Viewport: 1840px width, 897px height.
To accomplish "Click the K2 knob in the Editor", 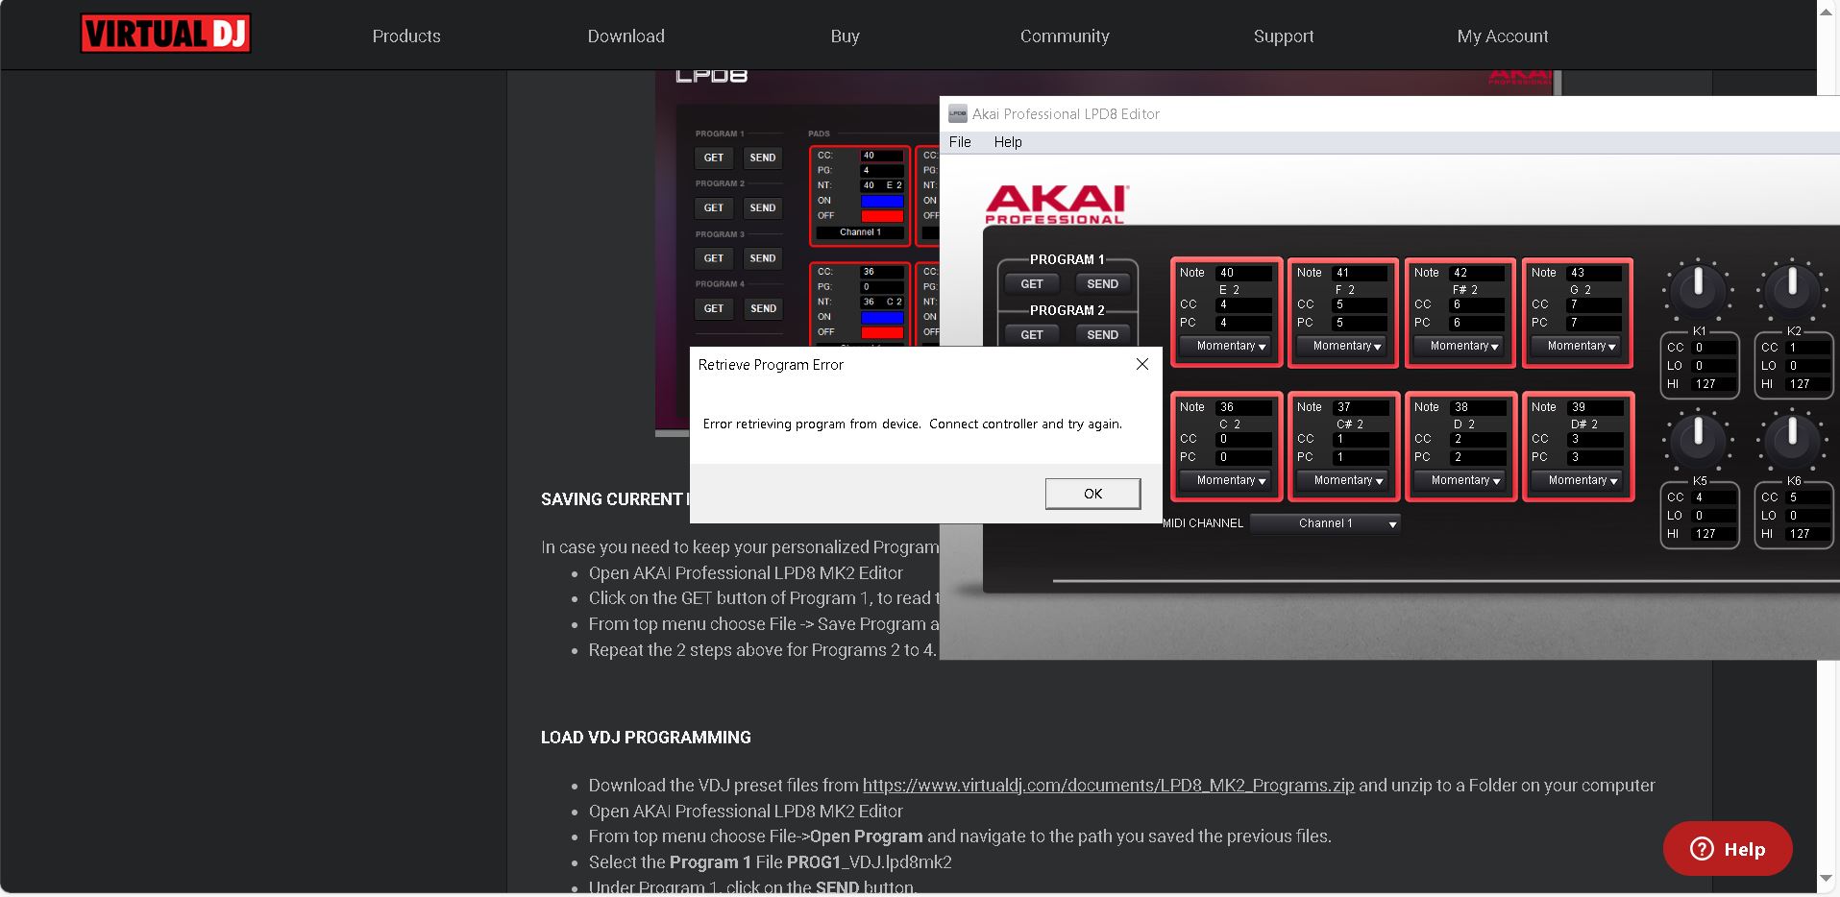I will coord(1792,289).
